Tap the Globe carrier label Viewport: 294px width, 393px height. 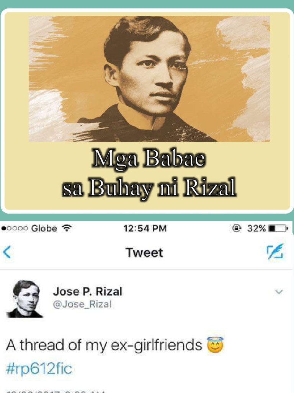pos(44,228)
